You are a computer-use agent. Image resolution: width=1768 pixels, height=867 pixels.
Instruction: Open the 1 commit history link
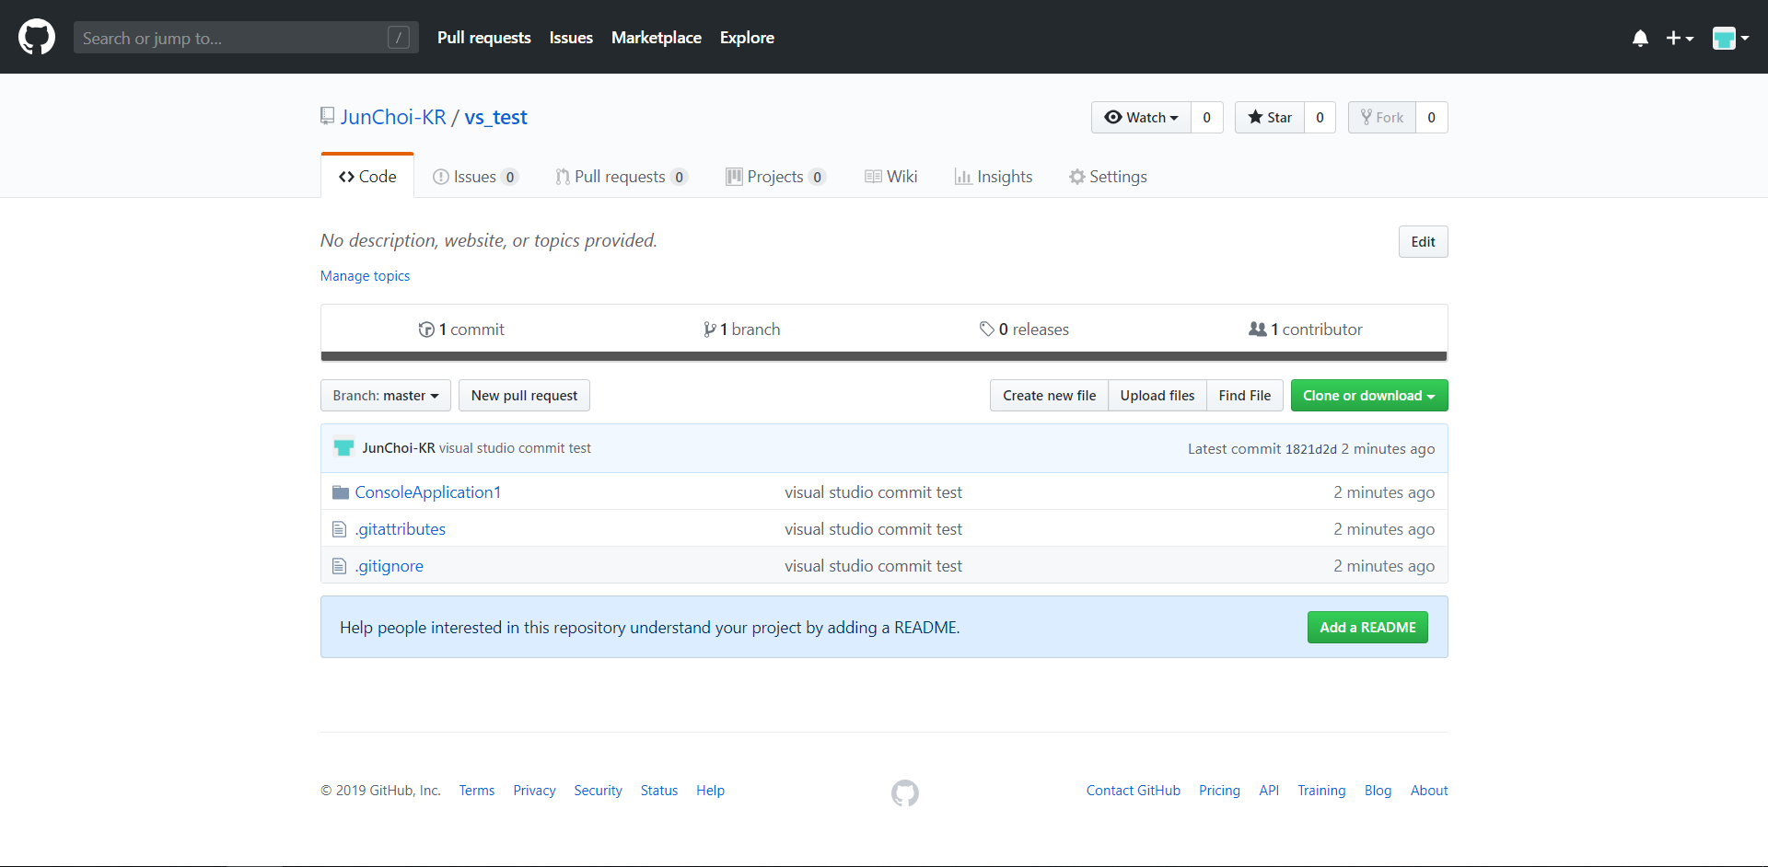click(x=461, y=329)
